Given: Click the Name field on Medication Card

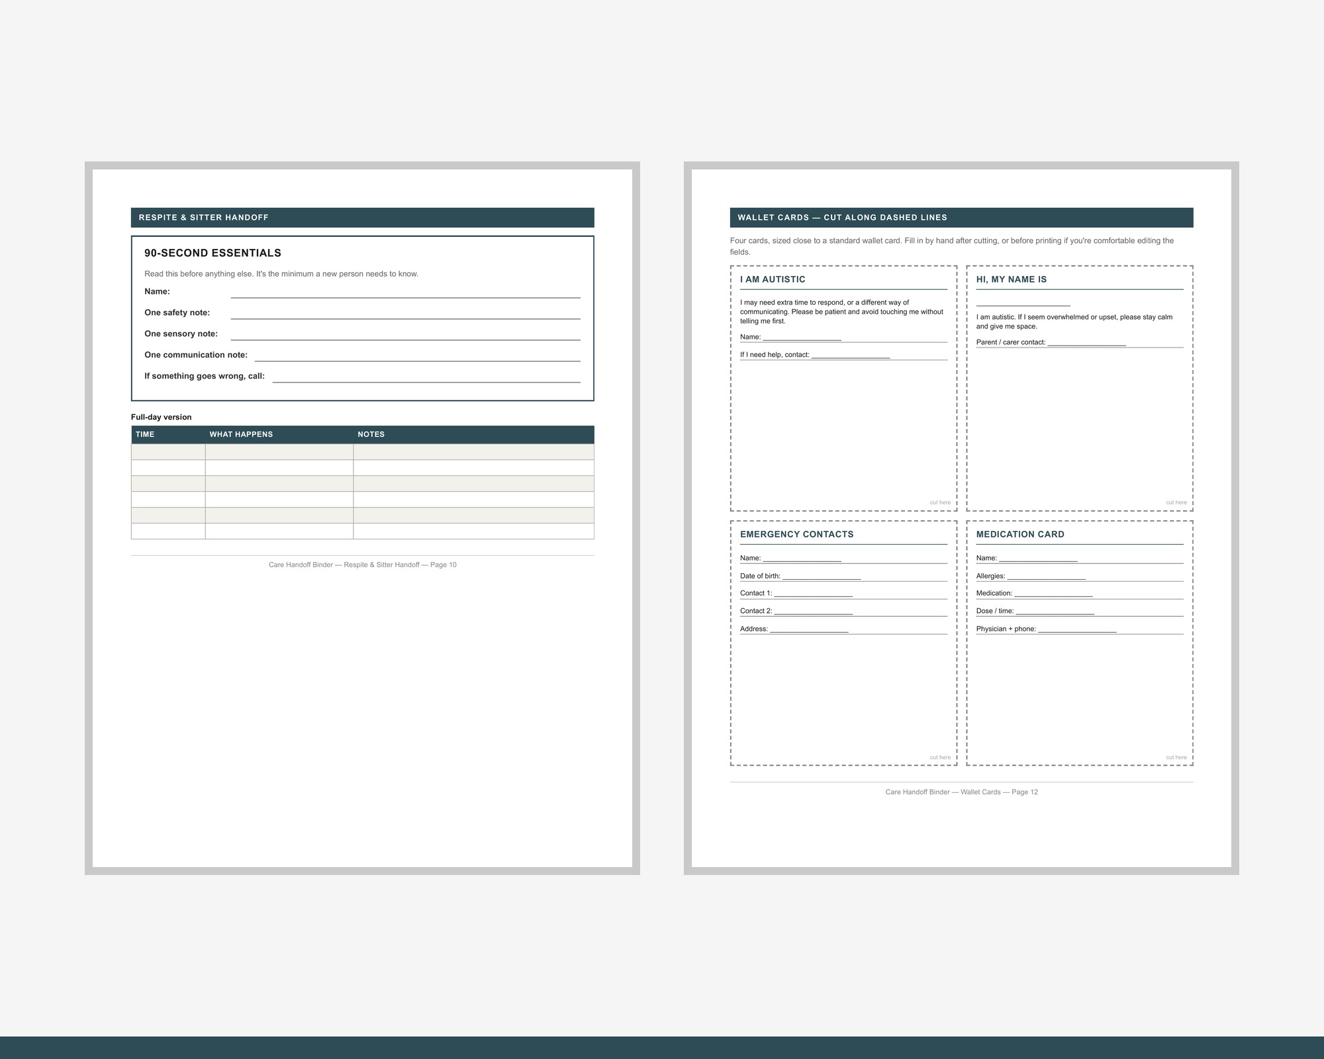Looking at the screenshot, I should coord(1079,558).
